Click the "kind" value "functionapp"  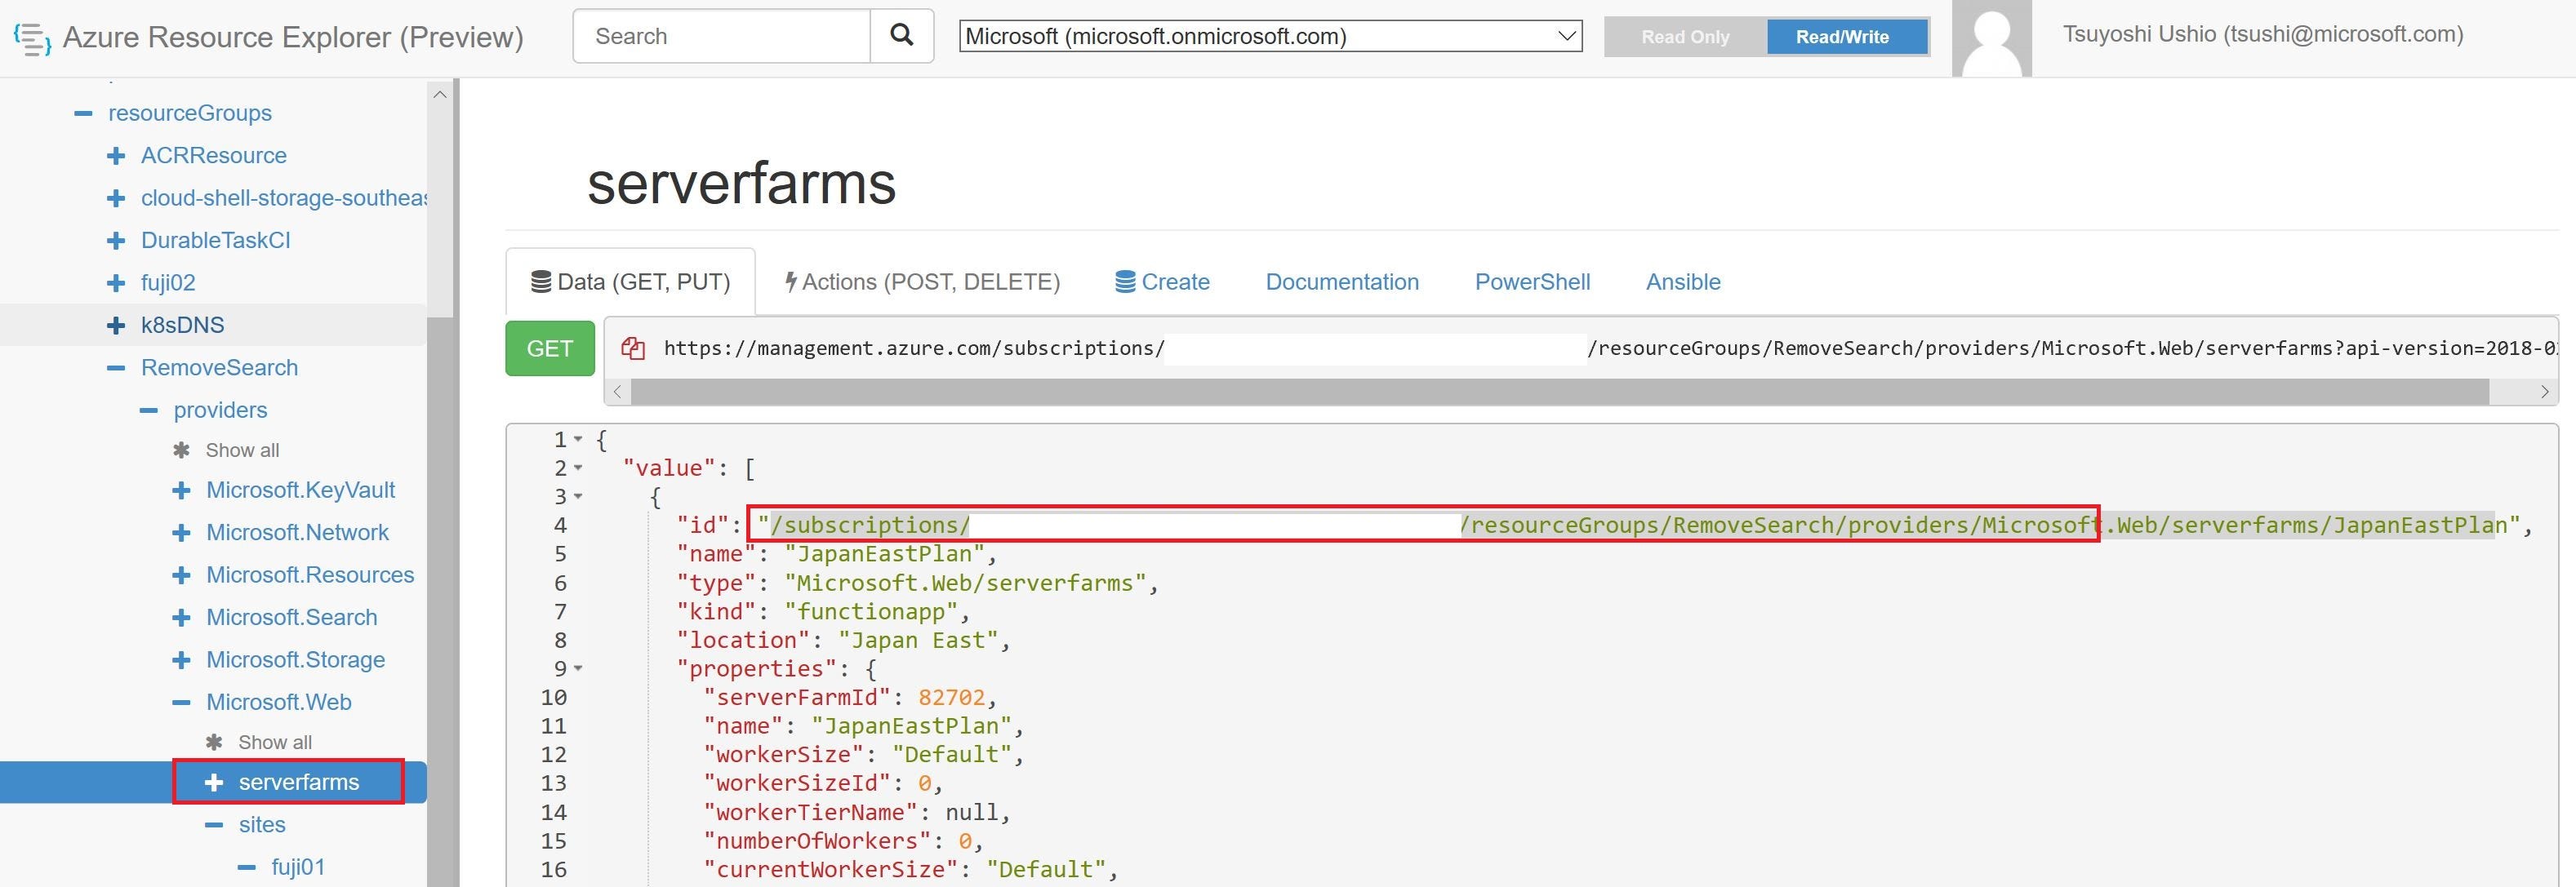coord(870,611)
